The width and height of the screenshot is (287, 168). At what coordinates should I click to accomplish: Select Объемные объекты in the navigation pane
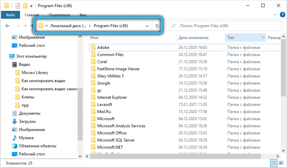(34, 146)
